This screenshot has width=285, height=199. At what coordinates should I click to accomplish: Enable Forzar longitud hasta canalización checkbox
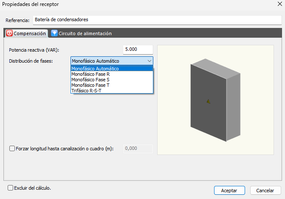click(x=12, y=149)
